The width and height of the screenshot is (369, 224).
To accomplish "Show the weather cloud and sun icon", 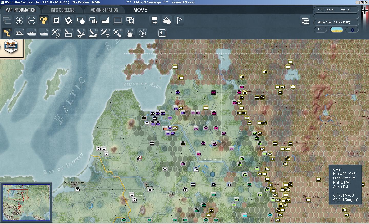I will point(167,20).
